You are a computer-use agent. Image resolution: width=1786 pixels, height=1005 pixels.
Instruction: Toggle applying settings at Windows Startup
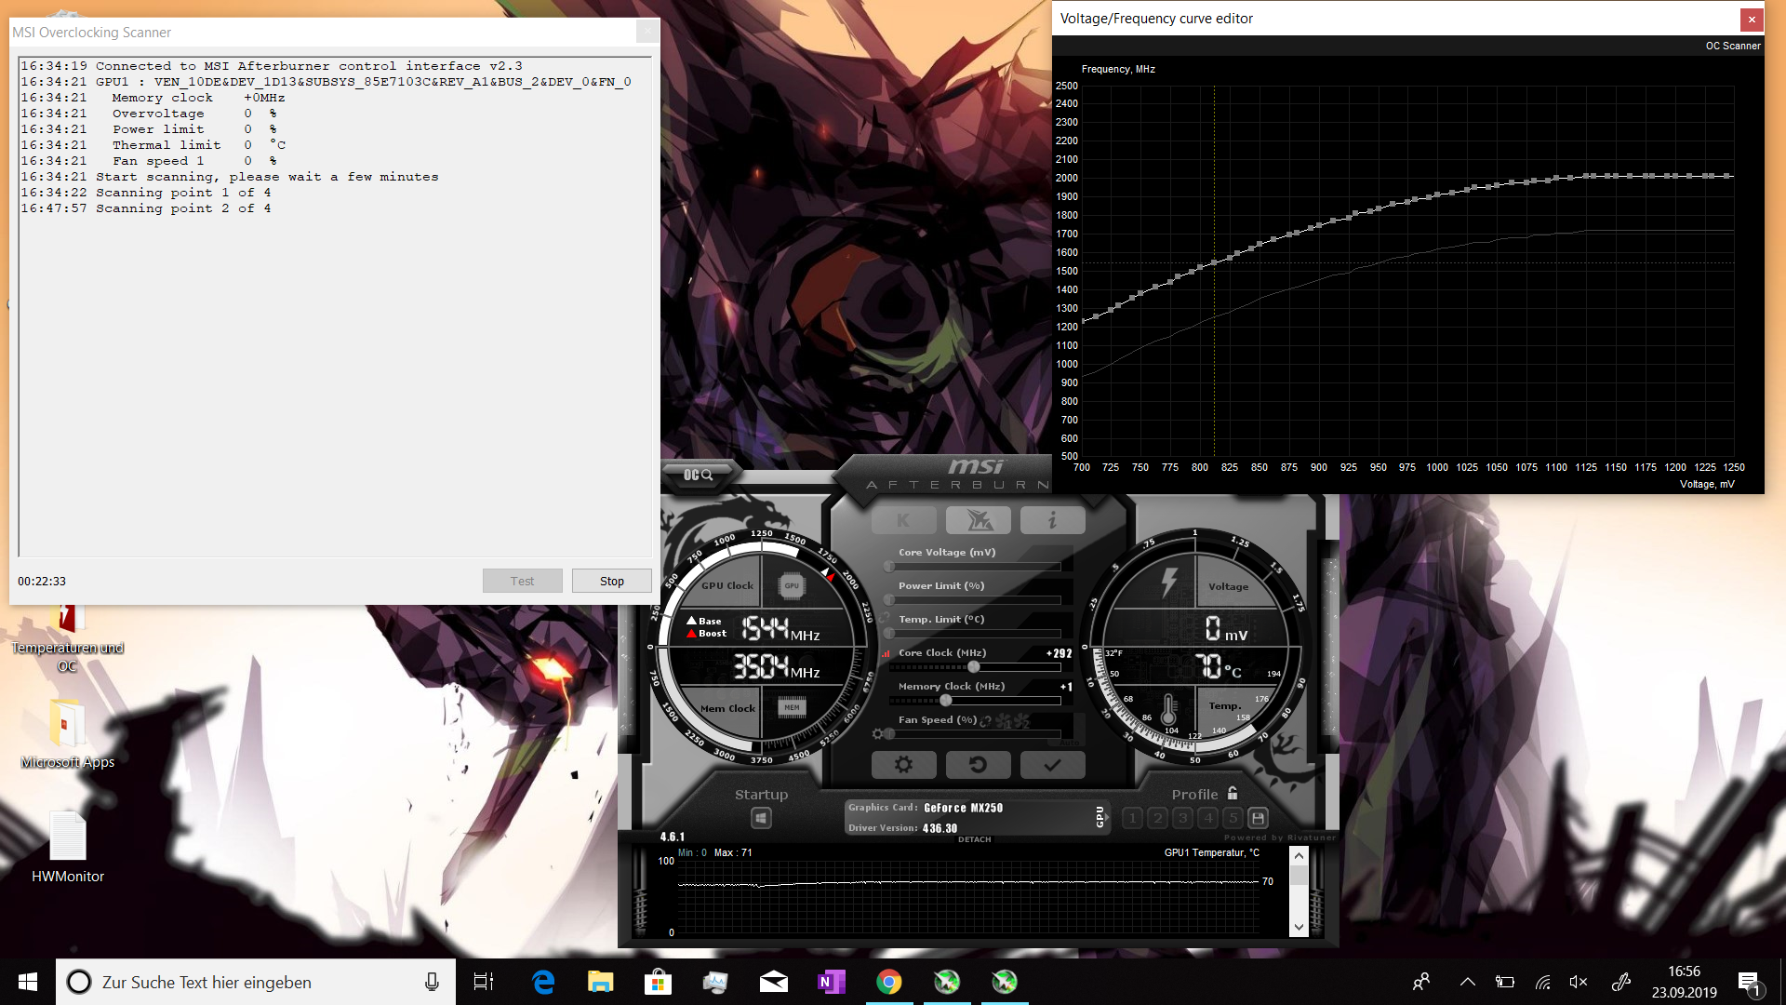[x=762, y=816]
